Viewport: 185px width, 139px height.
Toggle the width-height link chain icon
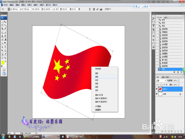click(42, 9)
